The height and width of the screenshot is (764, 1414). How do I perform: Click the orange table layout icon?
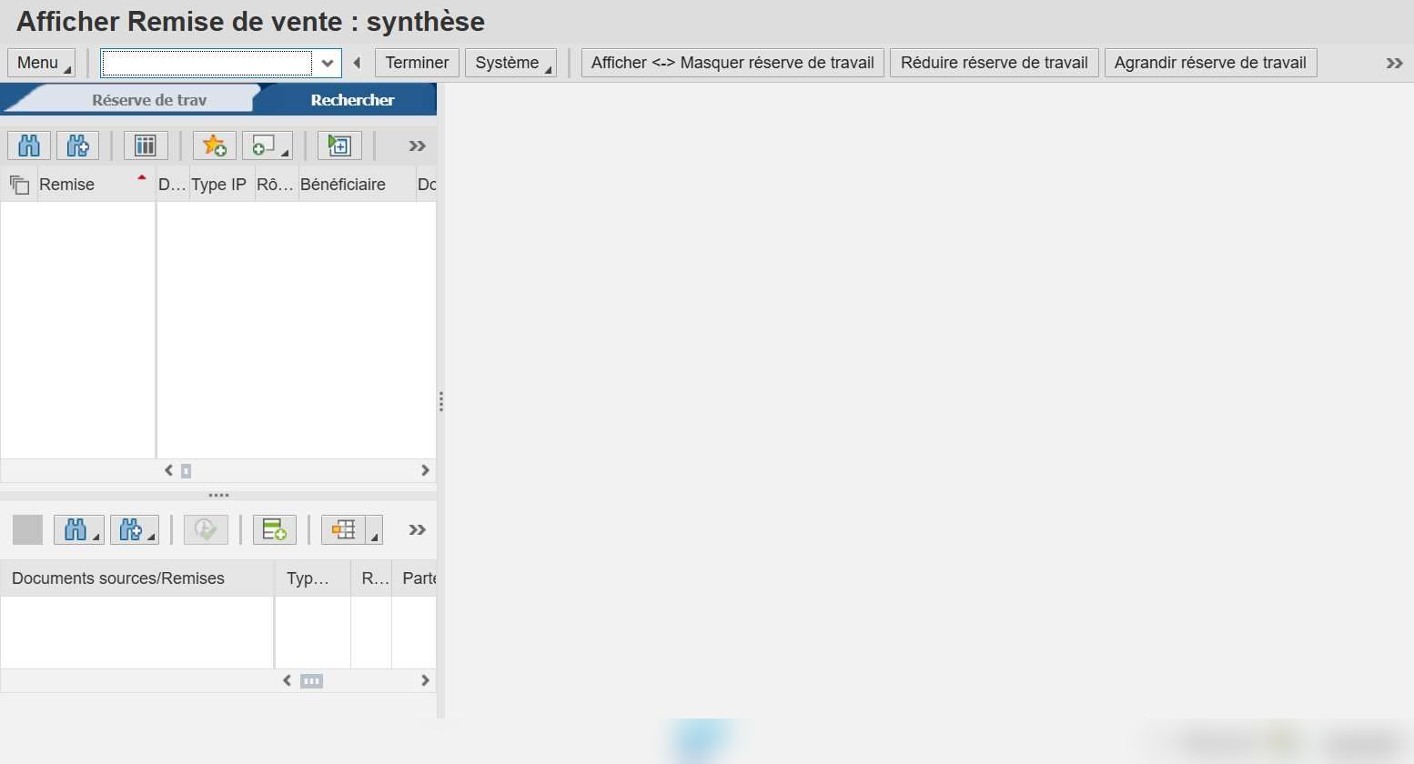coord(343,529)
